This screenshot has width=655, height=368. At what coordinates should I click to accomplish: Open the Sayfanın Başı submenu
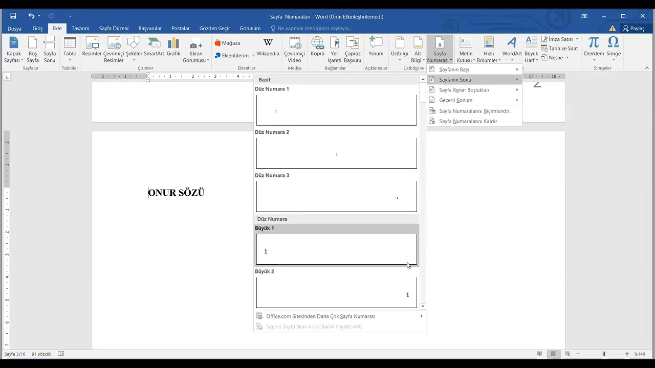coord(474,70)
